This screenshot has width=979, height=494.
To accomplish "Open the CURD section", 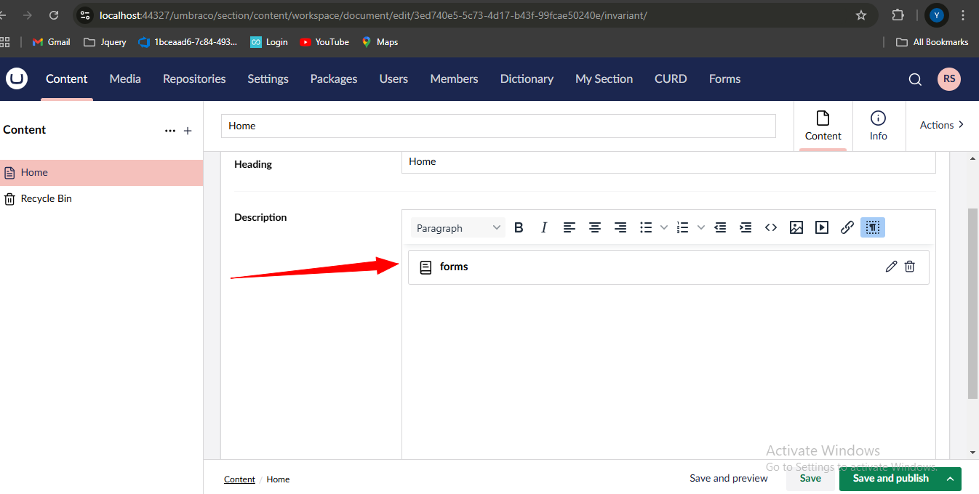I will (671, 78).
